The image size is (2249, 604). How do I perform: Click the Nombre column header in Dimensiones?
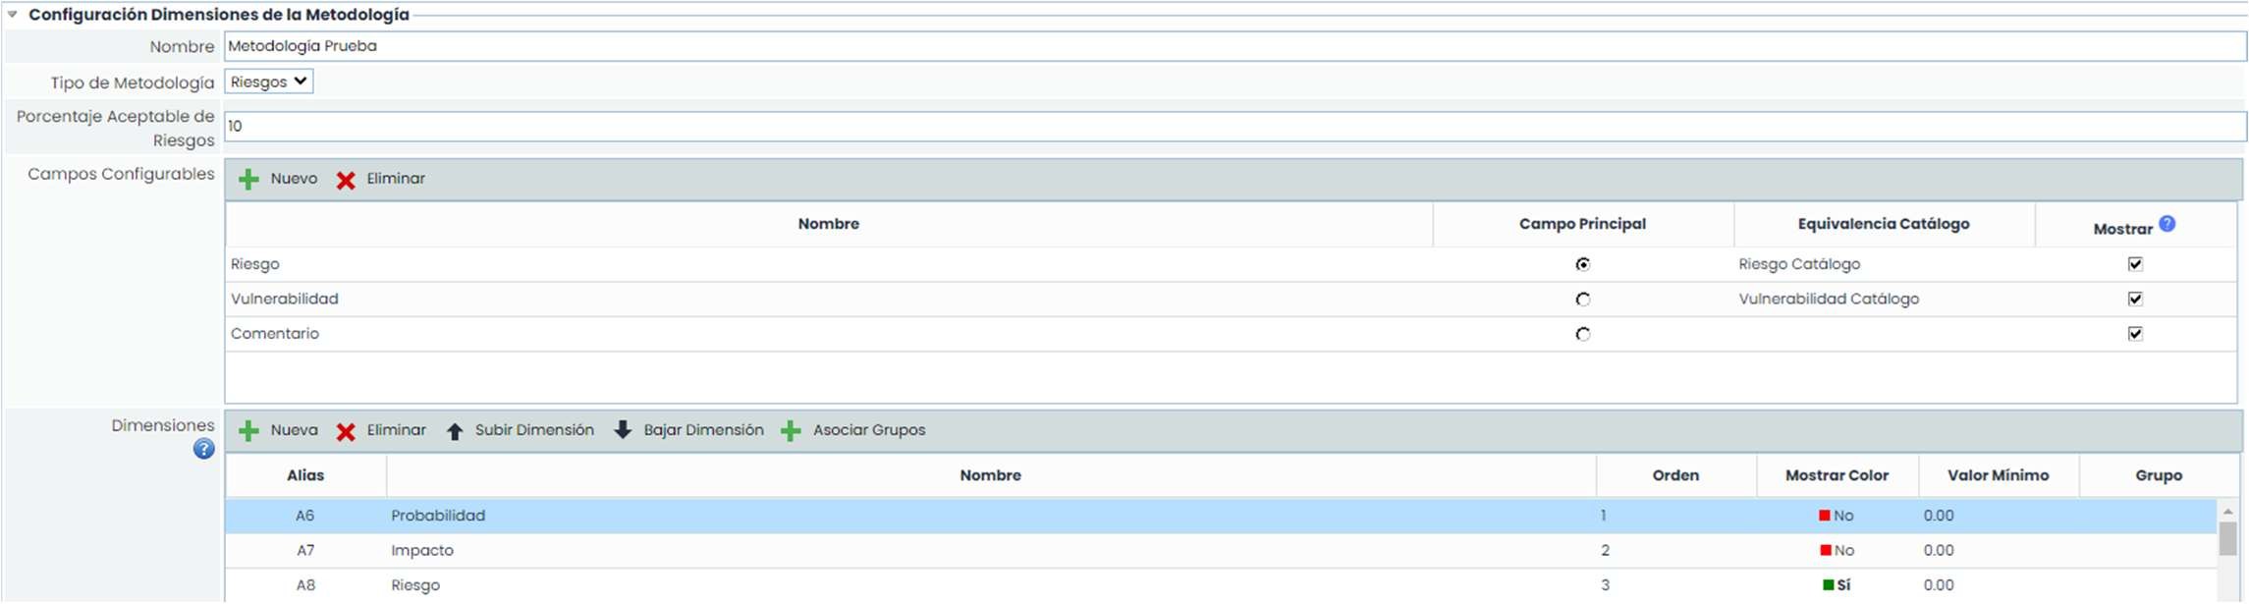(990, 475)
